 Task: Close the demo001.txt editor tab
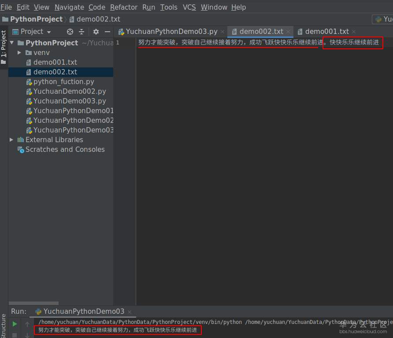coord(354,32)
